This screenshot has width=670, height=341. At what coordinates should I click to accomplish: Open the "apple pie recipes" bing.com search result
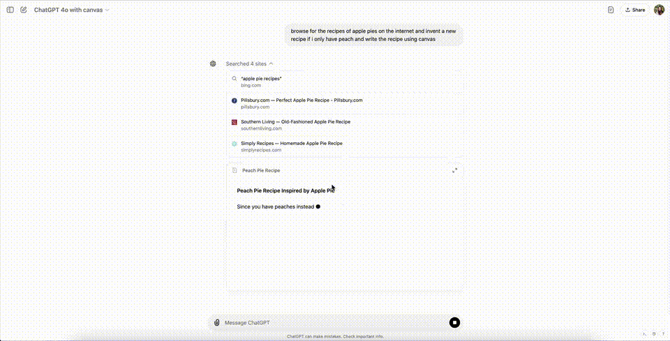[345, 82]
